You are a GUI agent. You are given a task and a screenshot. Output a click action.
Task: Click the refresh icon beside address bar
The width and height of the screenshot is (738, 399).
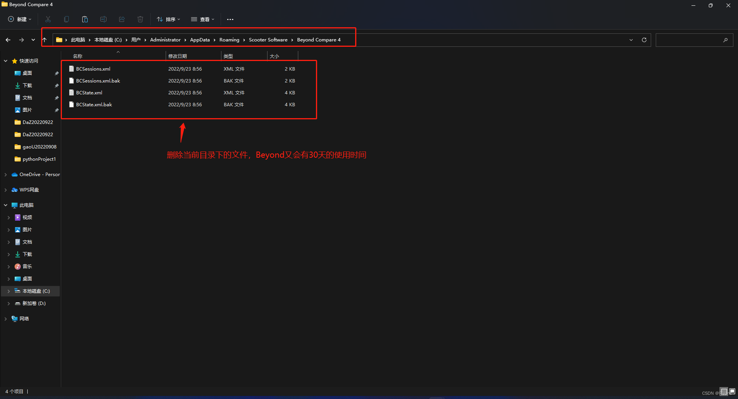(x=644, y=40)
